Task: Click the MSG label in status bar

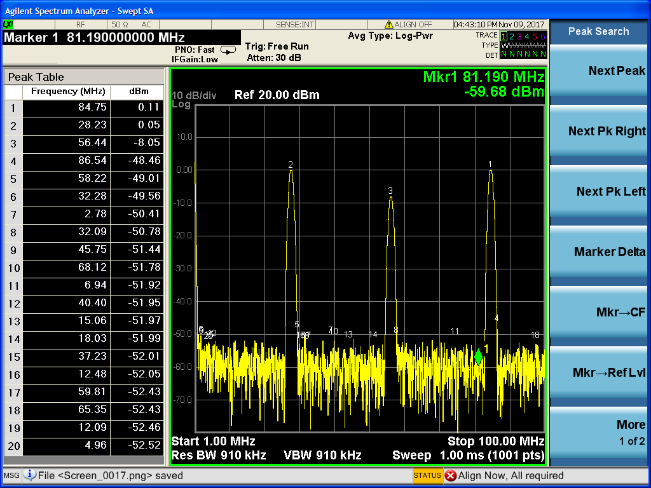Action: [x=11, y=475]
